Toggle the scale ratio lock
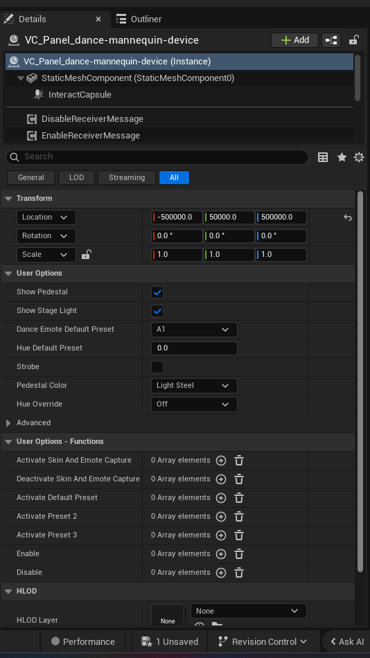 click(x=86, y=254)
